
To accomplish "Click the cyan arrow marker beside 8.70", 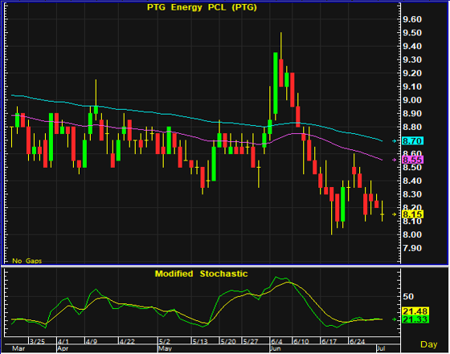I will coord(395,140).
